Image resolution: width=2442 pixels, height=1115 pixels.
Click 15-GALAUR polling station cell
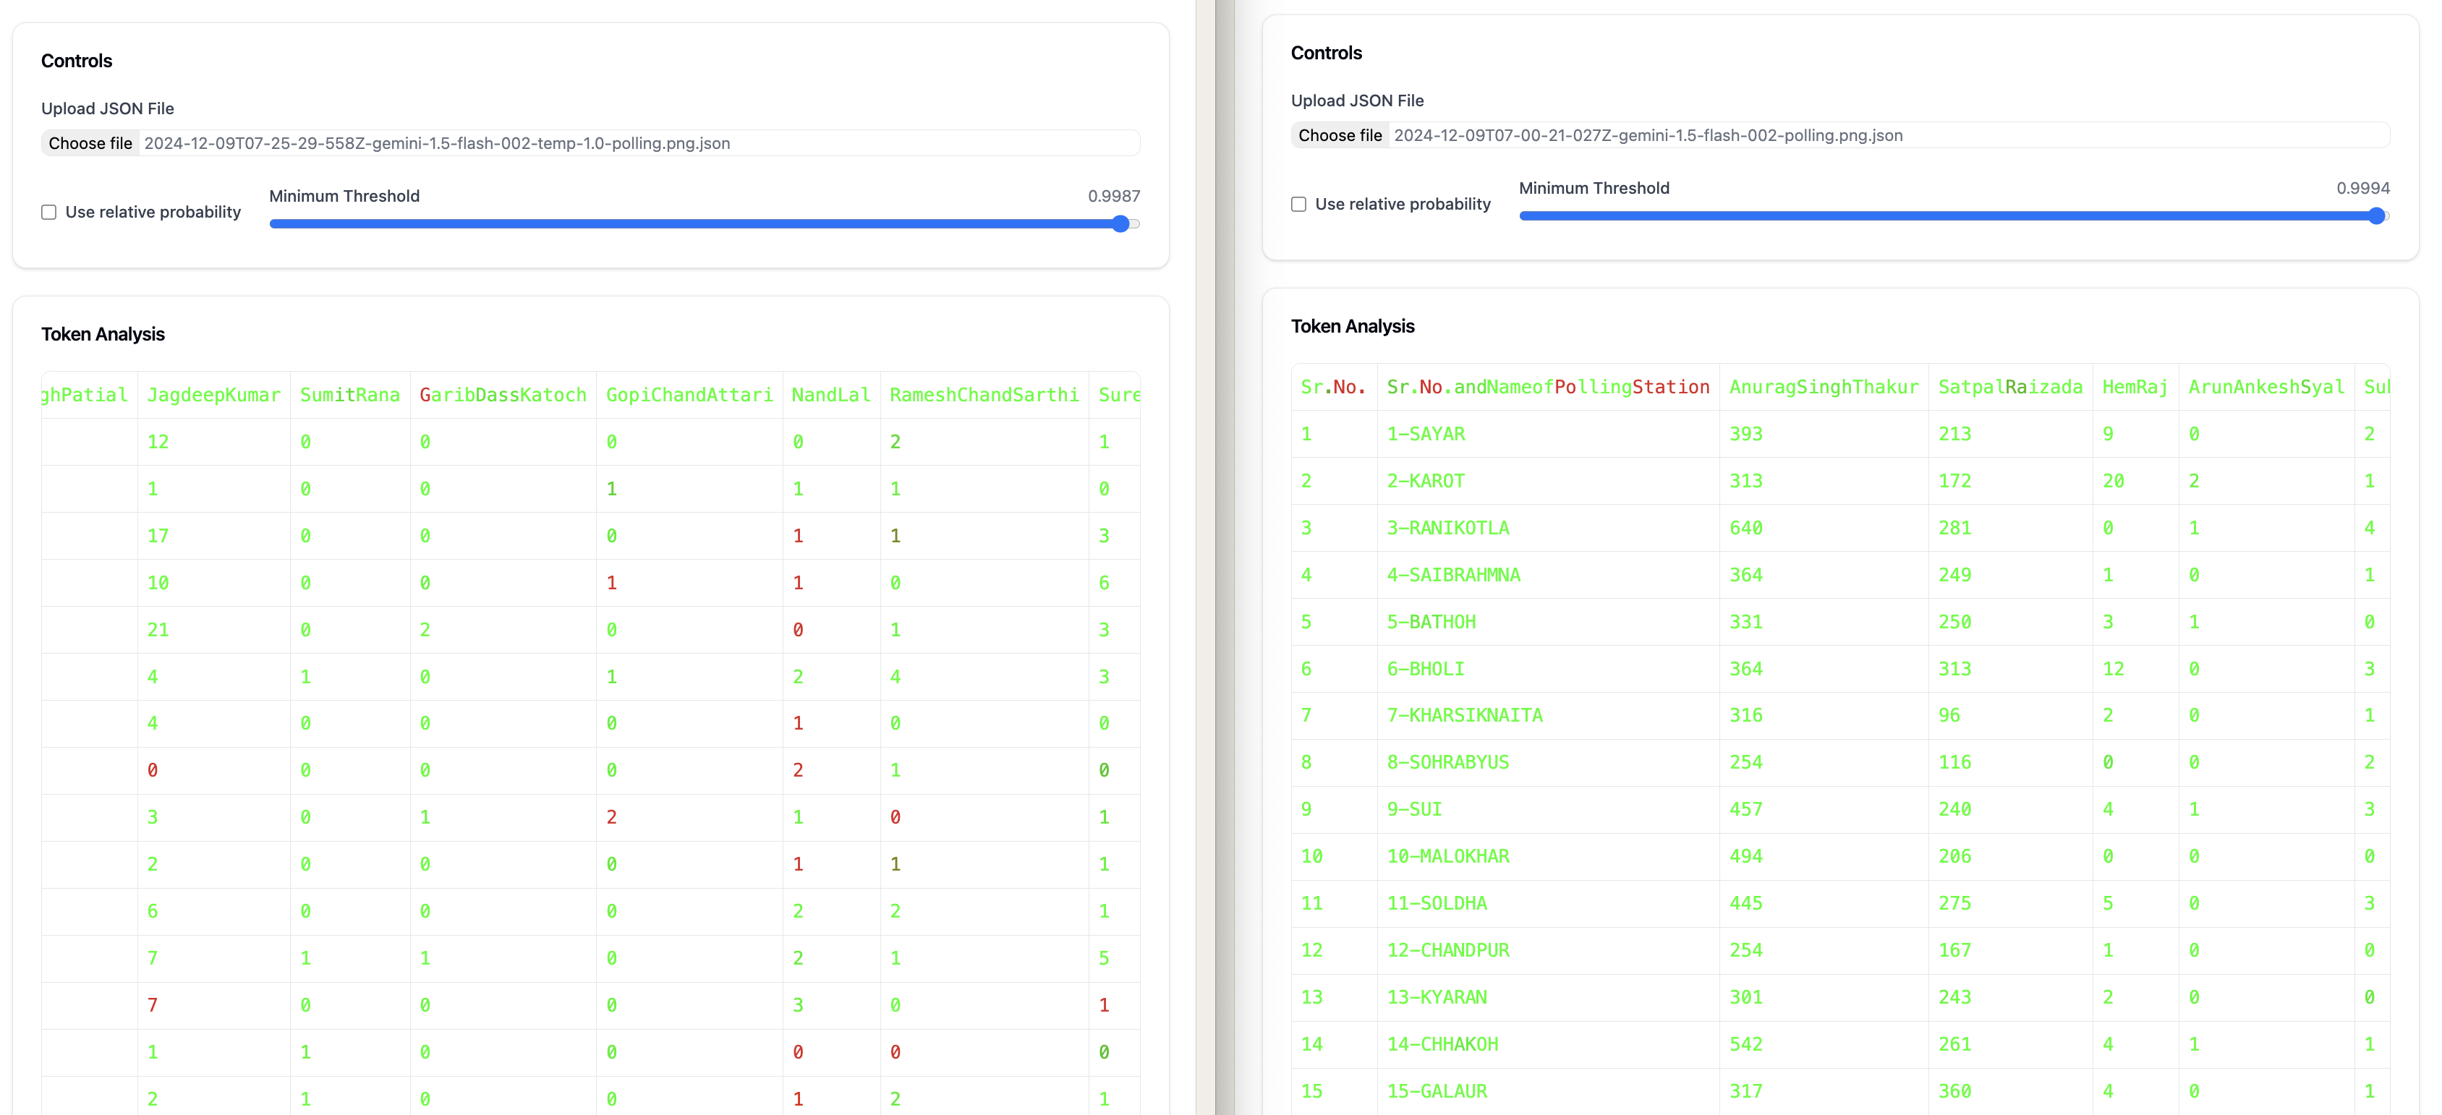[x=1436, y=1091]
